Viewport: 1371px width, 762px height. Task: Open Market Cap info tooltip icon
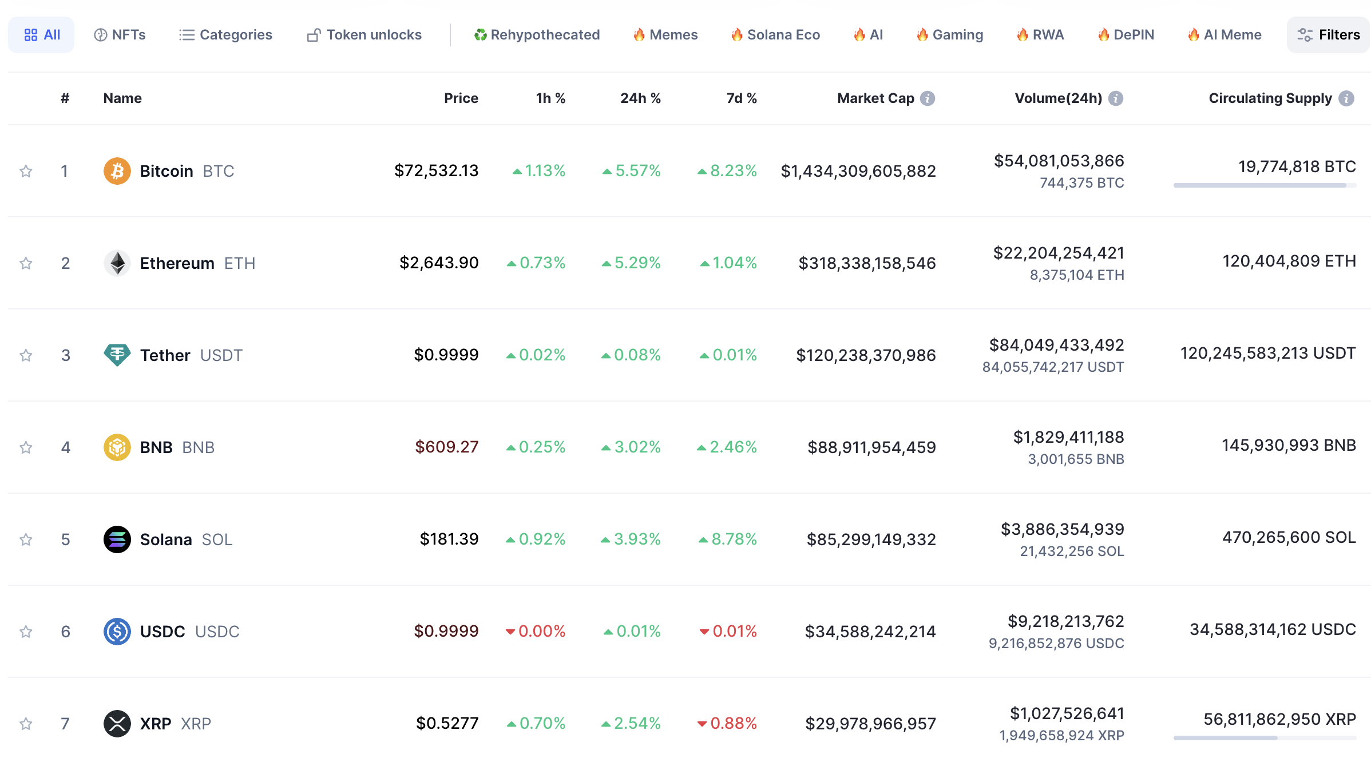(928, 98)
